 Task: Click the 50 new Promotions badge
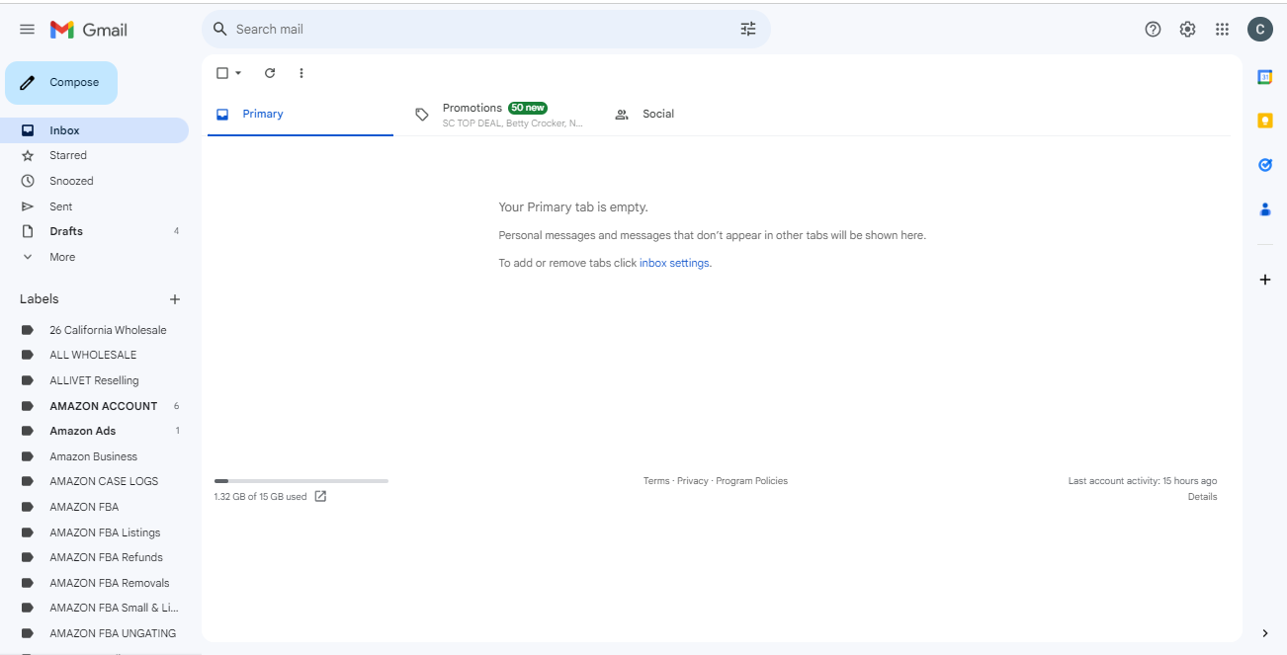528,108
